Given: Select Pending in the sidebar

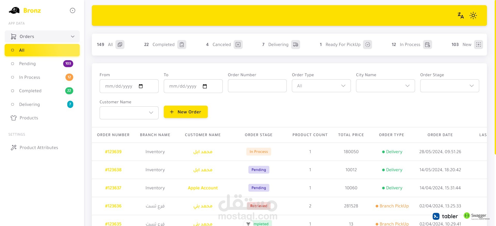Looking at the screenshot, I should (42, 64).
